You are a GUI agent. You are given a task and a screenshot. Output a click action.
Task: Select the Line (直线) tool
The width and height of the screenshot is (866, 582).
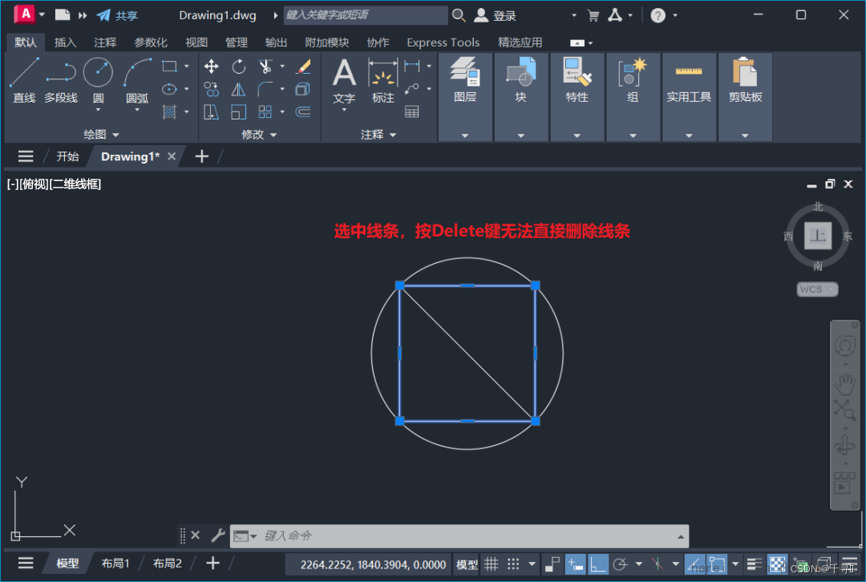coord(24,79)
